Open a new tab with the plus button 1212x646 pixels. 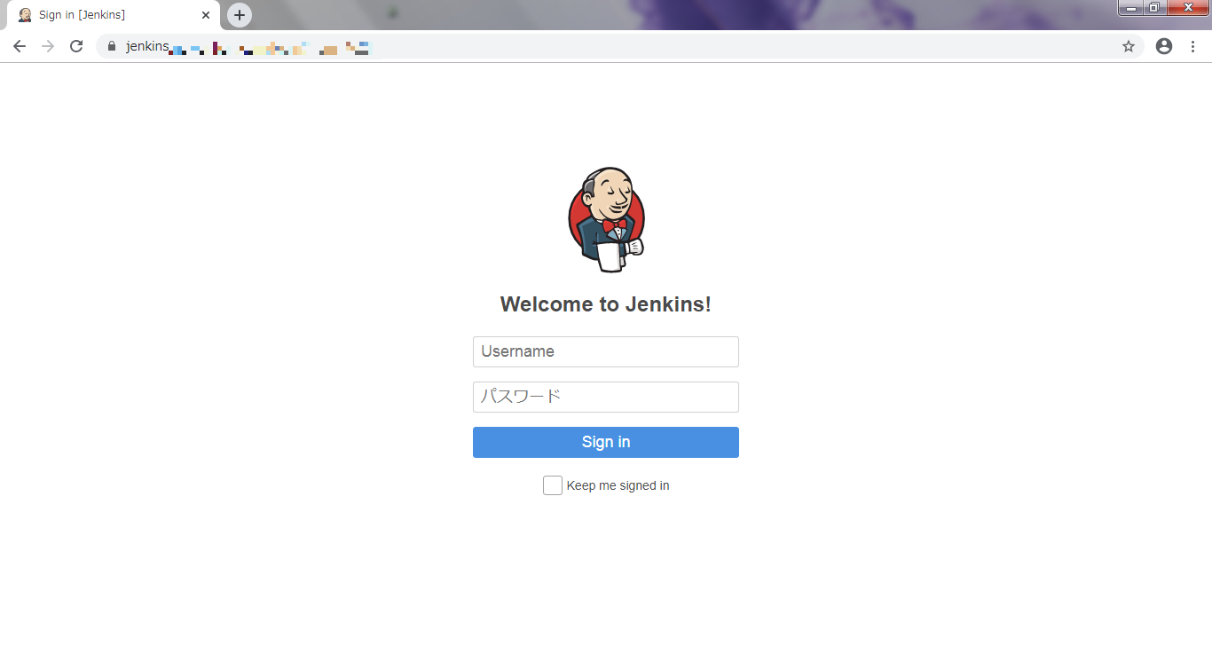240,15
